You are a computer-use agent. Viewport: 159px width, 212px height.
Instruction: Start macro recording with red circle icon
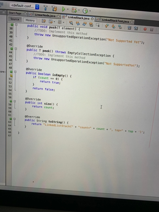point(145,29)
